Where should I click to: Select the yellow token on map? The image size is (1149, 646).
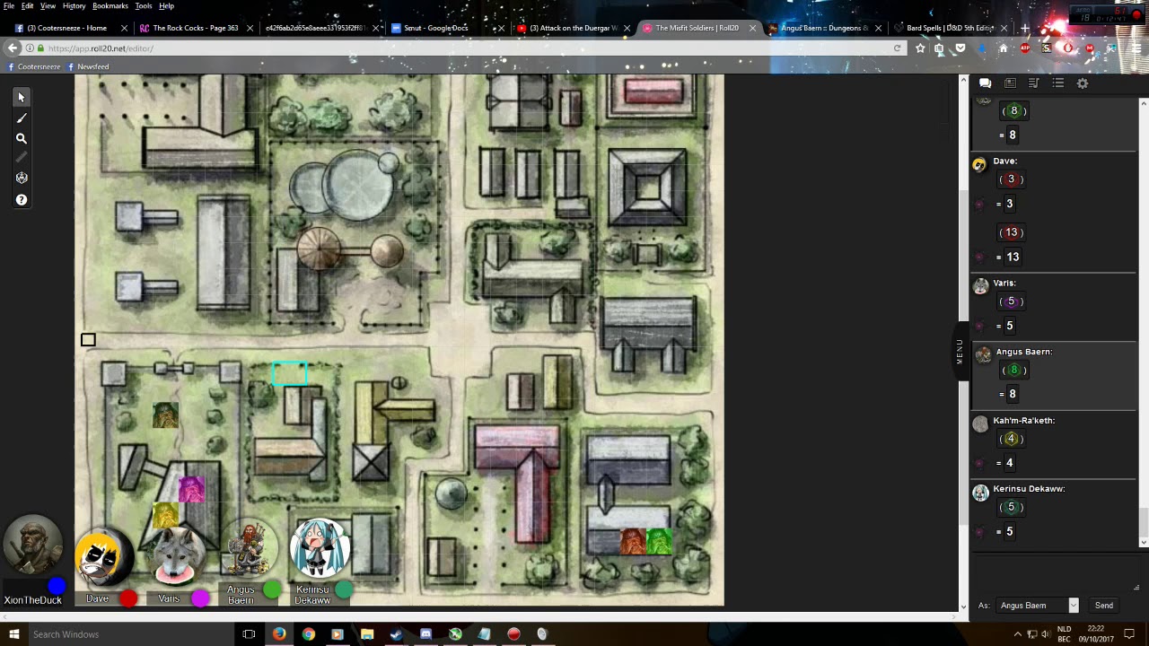click(x=165, y=515)
